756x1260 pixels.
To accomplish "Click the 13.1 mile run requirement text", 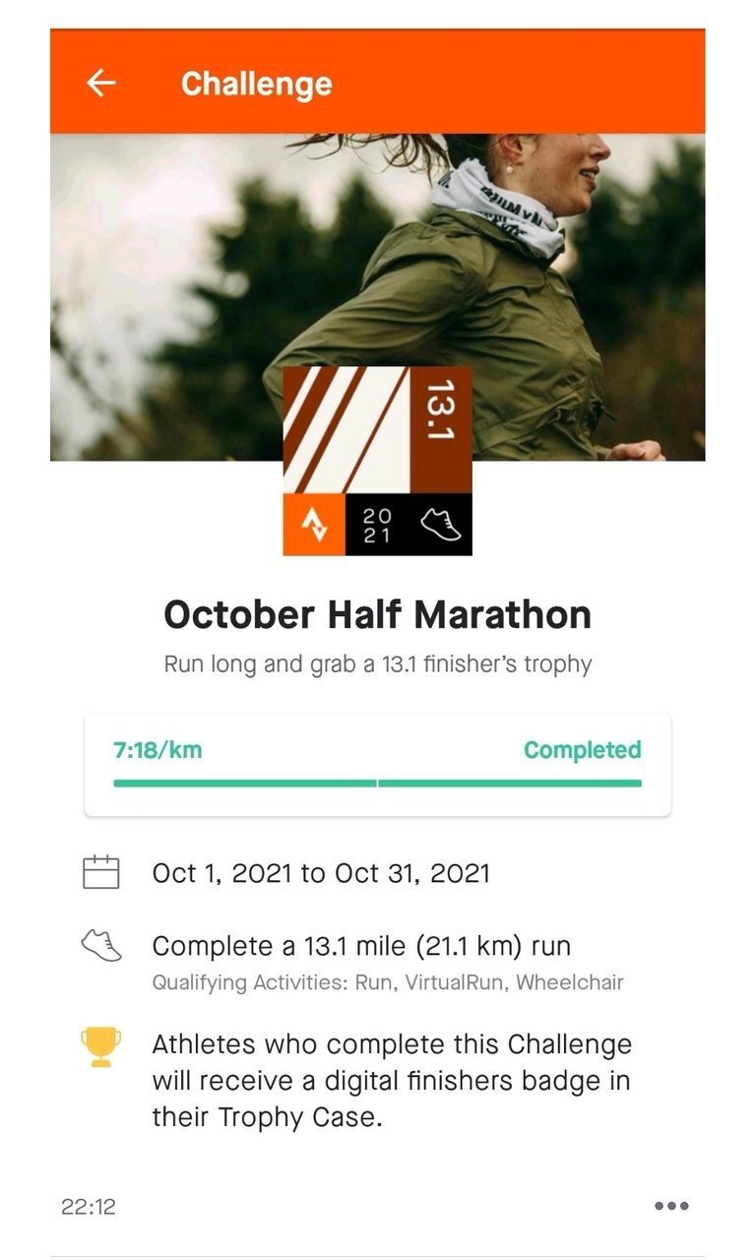I will pyautogui.click(x=361, y=947).
